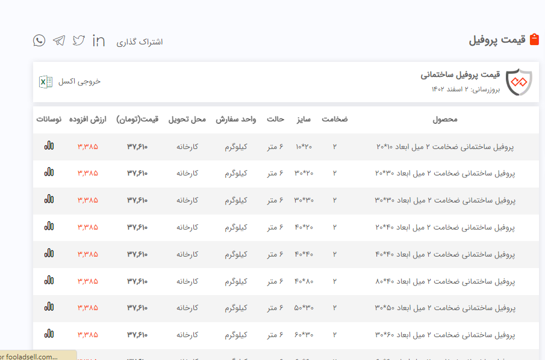Screen dimensions: 545x360
Task: Open price fluctuation chart for 30*20 profile
Action: point(49,172)
